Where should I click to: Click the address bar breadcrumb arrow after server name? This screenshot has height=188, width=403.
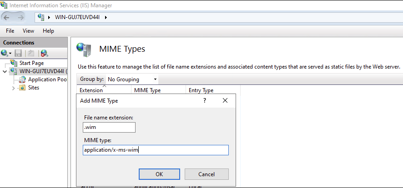[x=106, y=17]
